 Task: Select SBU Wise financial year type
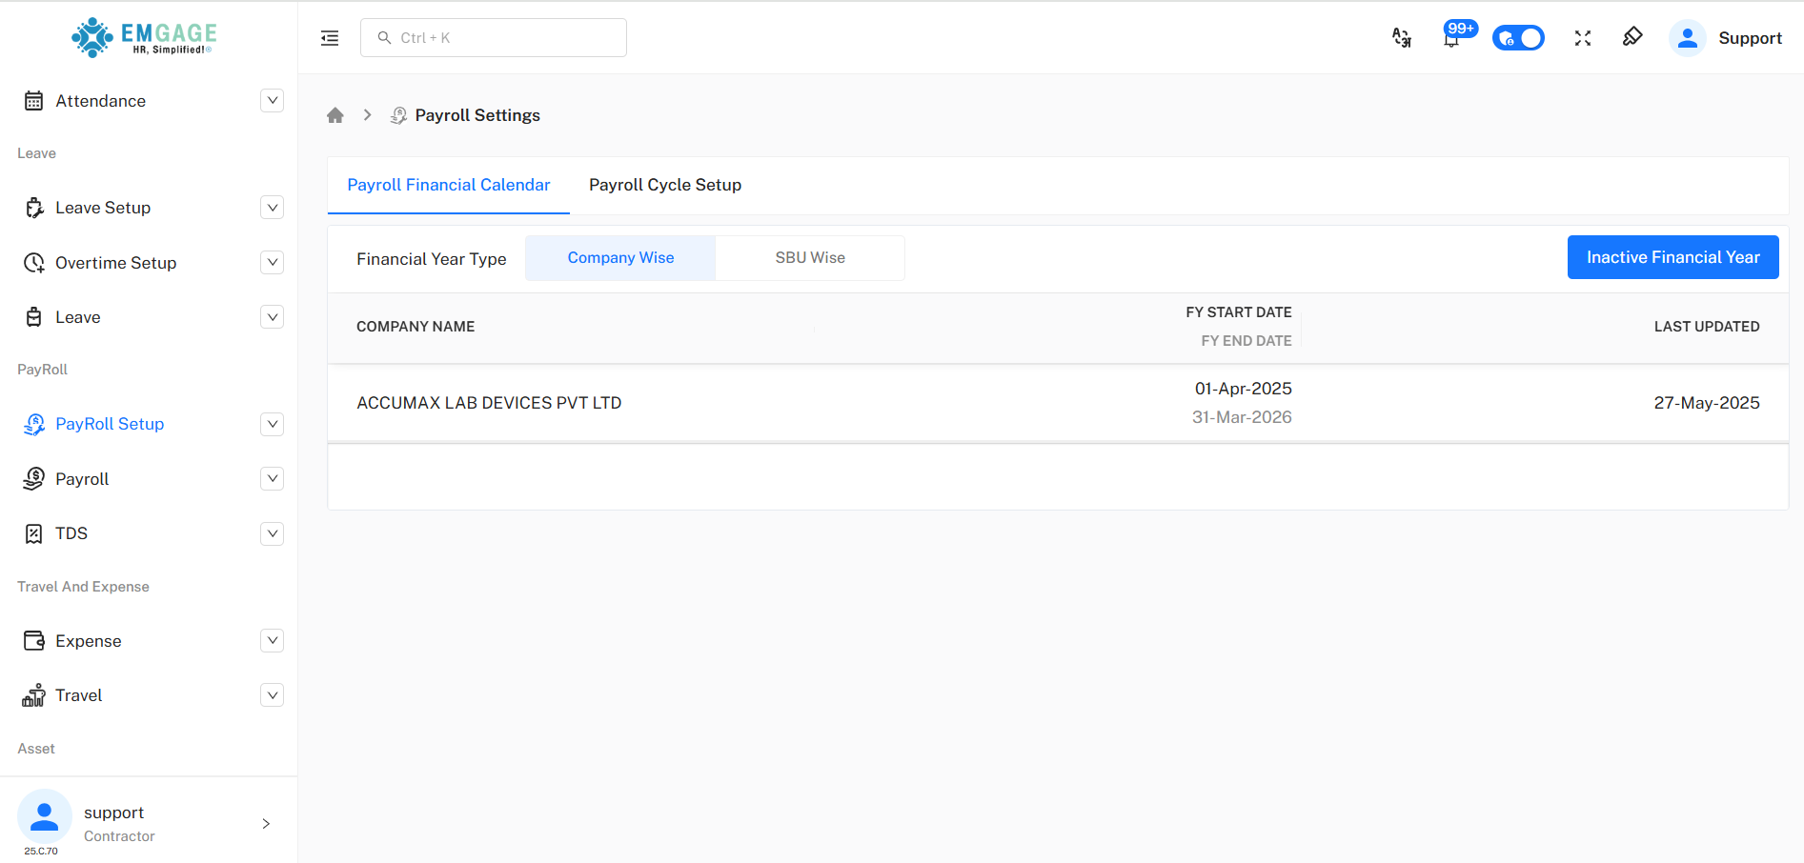810,258
